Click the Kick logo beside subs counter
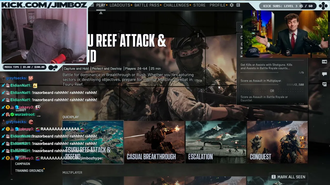The image size is (330, 185). [x=323, y=6]
